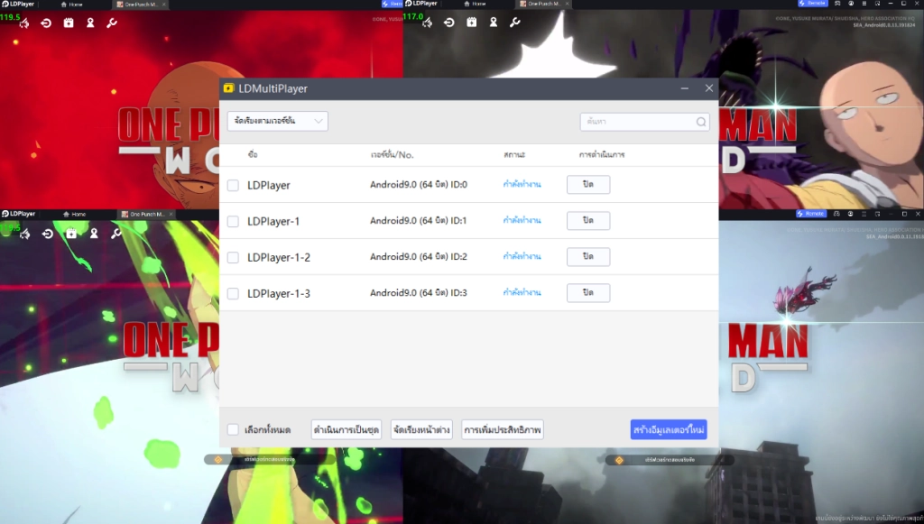
Task: Click the user profile icon in top-left game window
Action: pyautogui.click(x=90, y=23)
